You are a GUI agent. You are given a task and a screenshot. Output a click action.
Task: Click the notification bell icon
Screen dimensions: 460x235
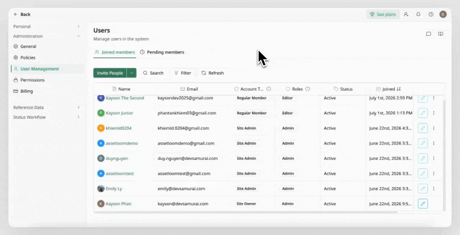click(x=419, y=14)
